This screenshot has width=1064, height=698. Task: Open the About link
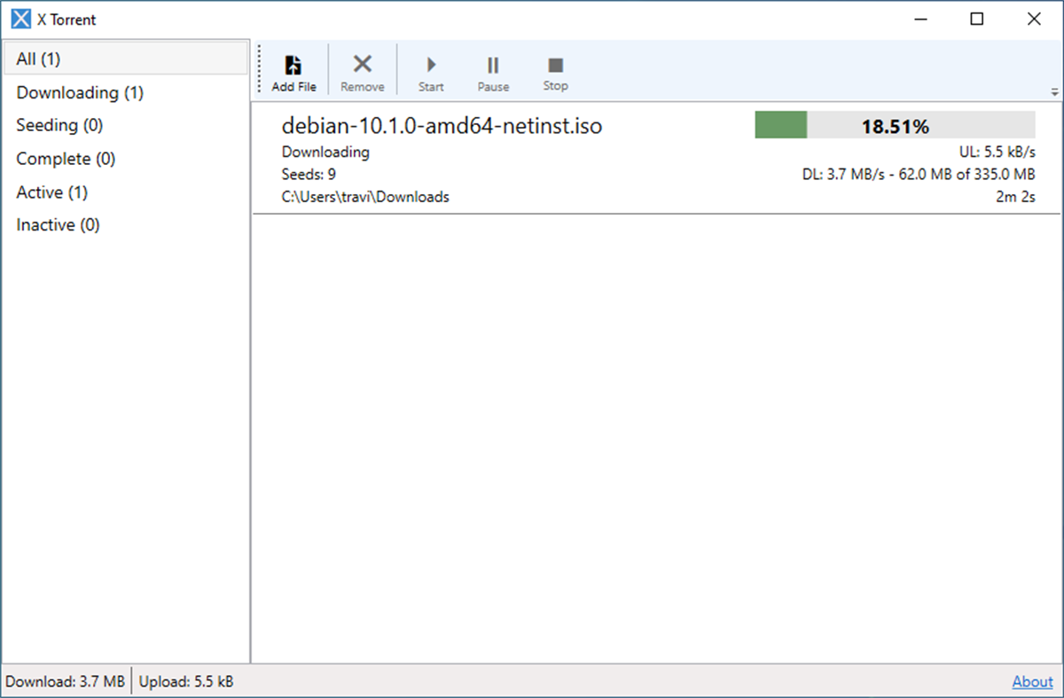coord(1031,681)
